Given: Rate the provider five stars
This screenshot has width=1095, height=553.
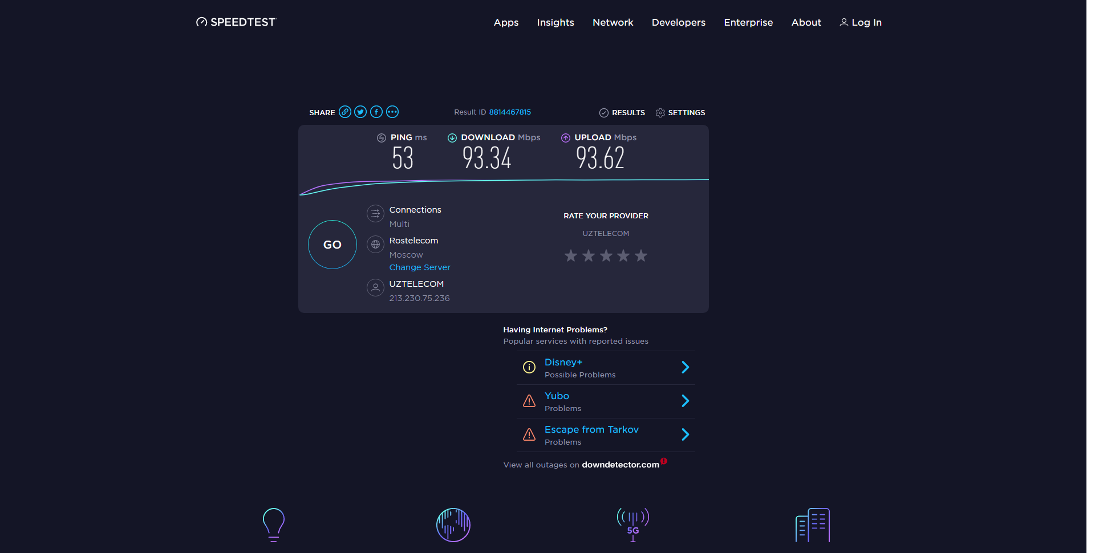Looking at the screenshot, I should (x=641, y=255).
